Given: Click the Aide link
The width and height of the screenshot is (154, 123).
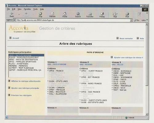Looking at the screenshot, I should click(142, 39).
